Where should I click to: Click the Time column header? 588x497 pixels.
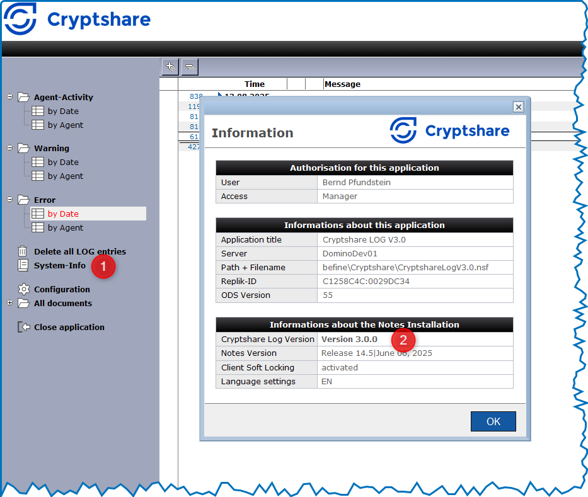coord(255,84)
